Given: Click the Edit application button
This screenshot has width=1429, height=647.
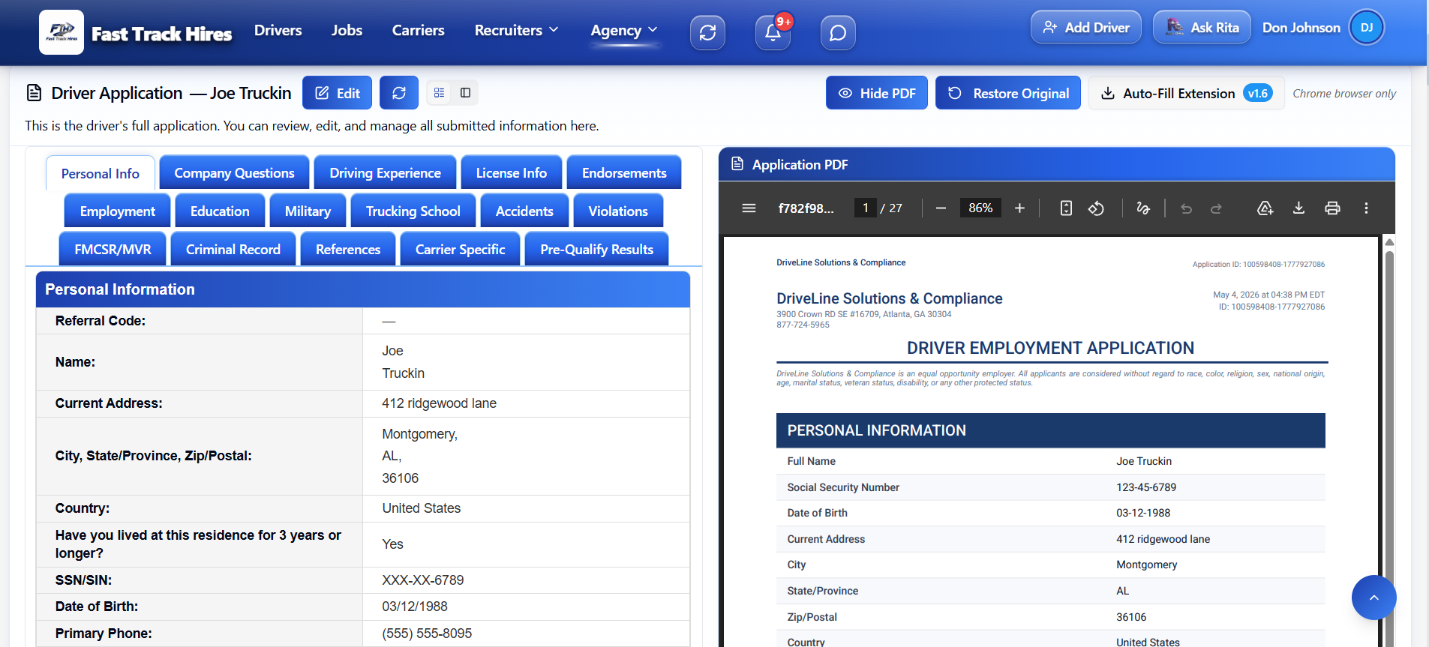Looking at the screenshot, I should (x=337, y=93).
